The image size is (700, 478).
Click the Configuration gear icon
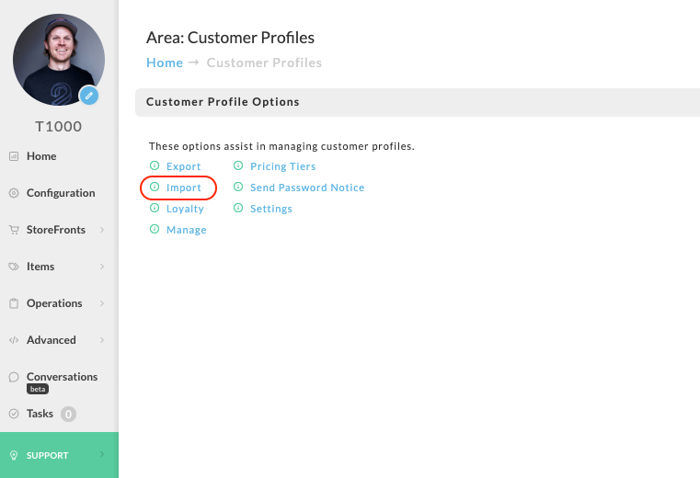tap(14, 193)
